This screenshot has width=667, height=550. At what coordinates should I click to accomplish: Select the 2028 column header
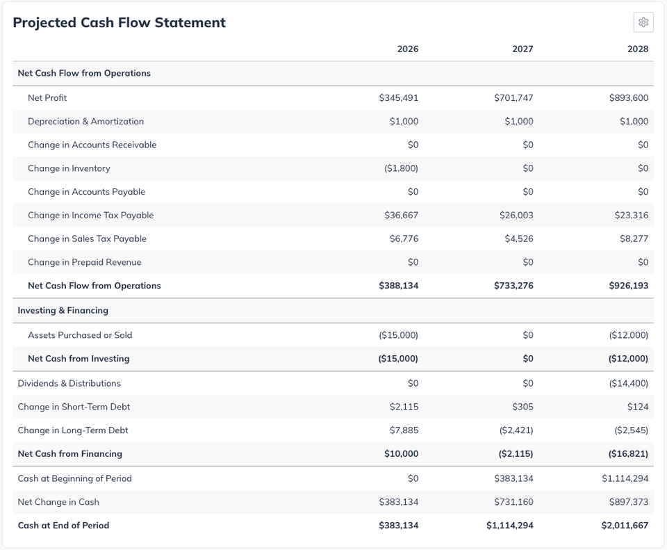(x=638, y=49)
